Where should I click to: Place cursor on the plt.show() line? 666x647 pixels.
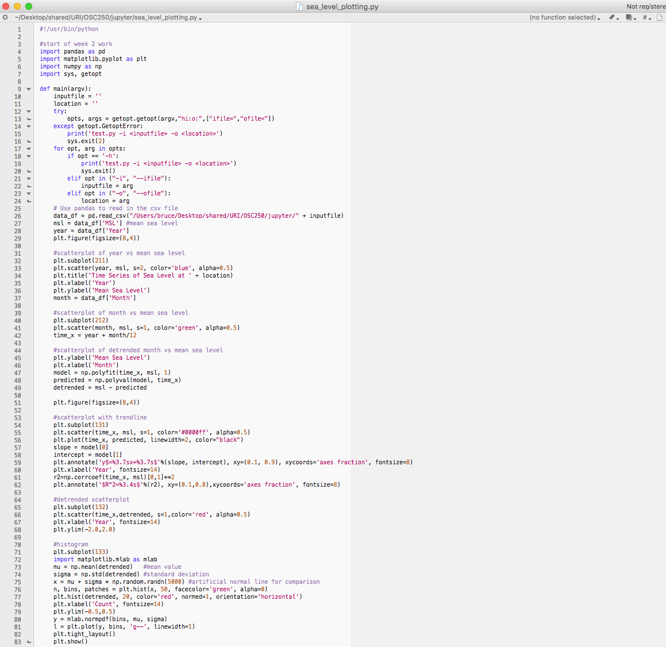[x=70, y=642]
